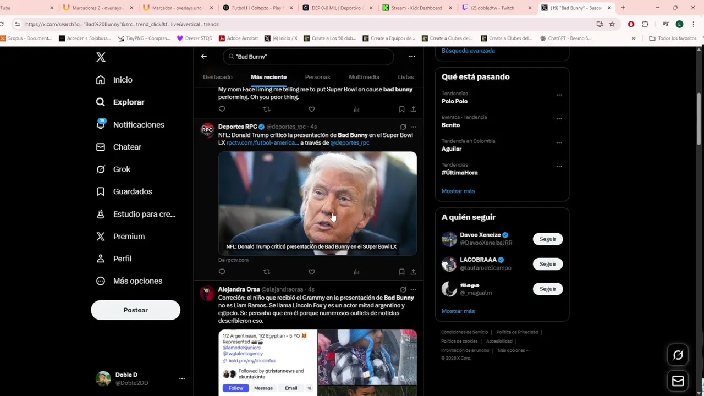The image size is (704, 396).
Task: Open floating messages envelope button
Action: click(678, 381)
